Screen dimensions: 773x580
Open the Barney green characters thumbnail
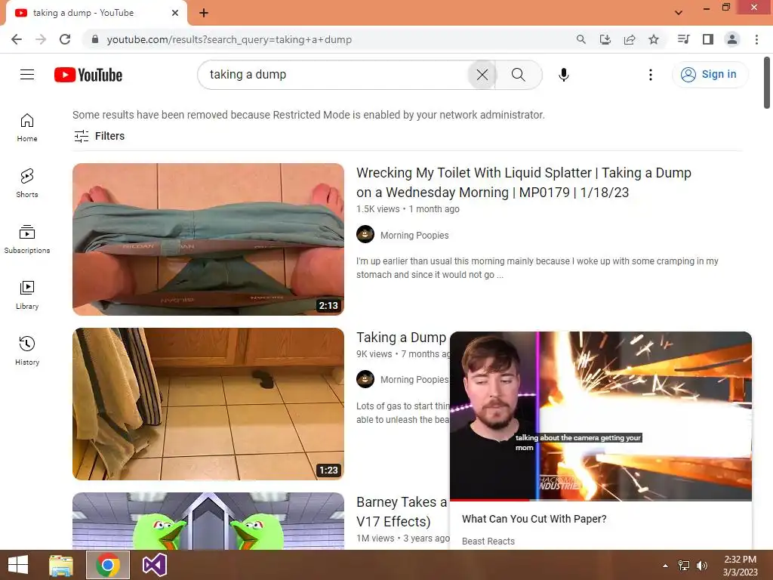pyautogui.click(x=208, y=521)
